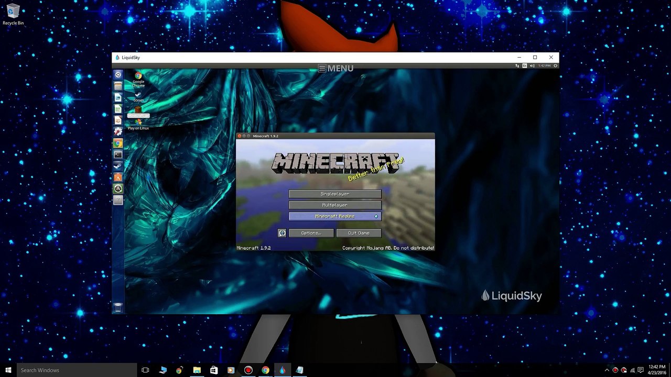Open the Minecraft language globe button
The image size is (671, 377).
[x=282, y=233]
